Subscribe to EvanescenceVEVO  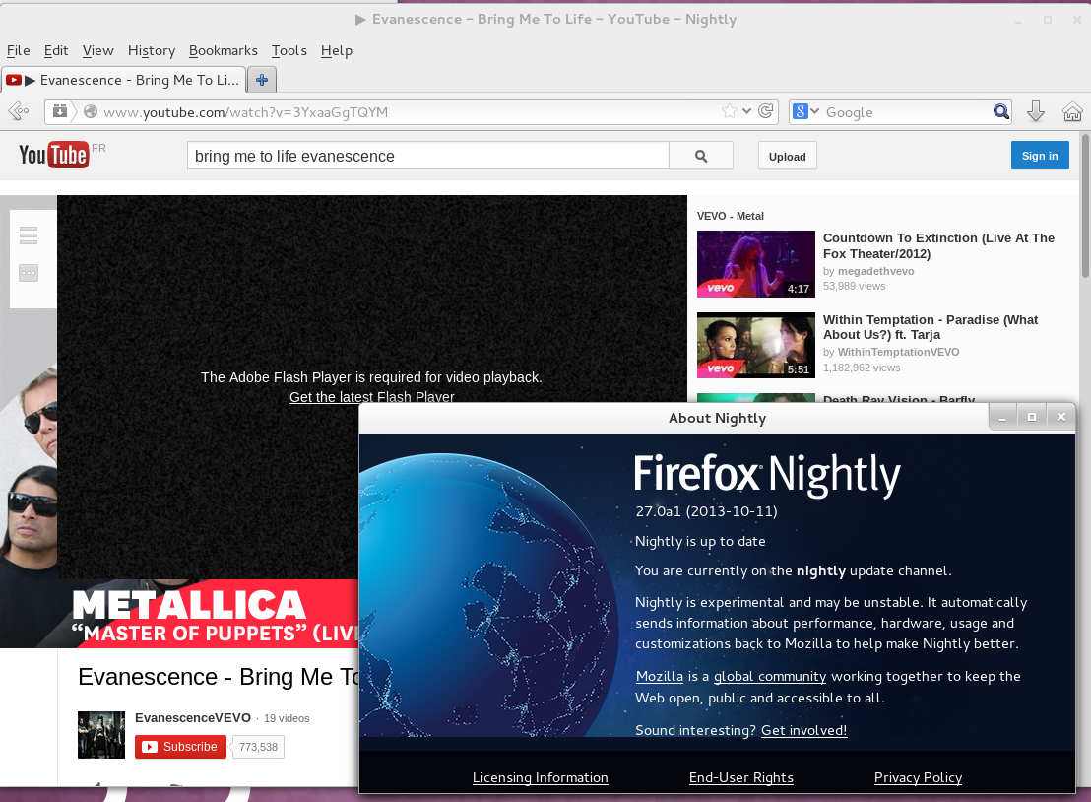[x=180, y=746]
